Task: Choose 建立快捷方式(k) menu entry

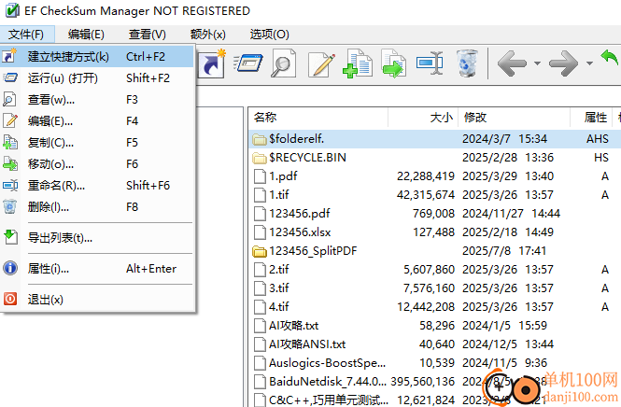Action: pyautogui.click(x=97, y=57)
